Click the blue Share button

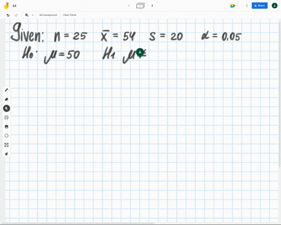(259, 6)
